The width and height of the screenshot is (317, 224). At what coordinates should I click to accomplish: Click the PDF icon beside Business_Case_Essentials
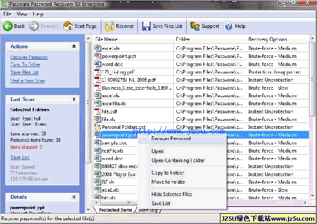pyautogui.click(x=98, y=88)
